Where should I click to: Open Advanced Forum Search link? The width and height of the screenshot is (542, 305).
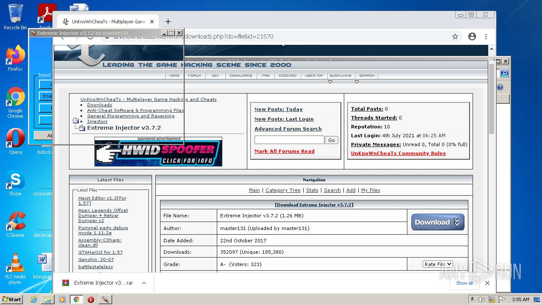tap(288, 129)
